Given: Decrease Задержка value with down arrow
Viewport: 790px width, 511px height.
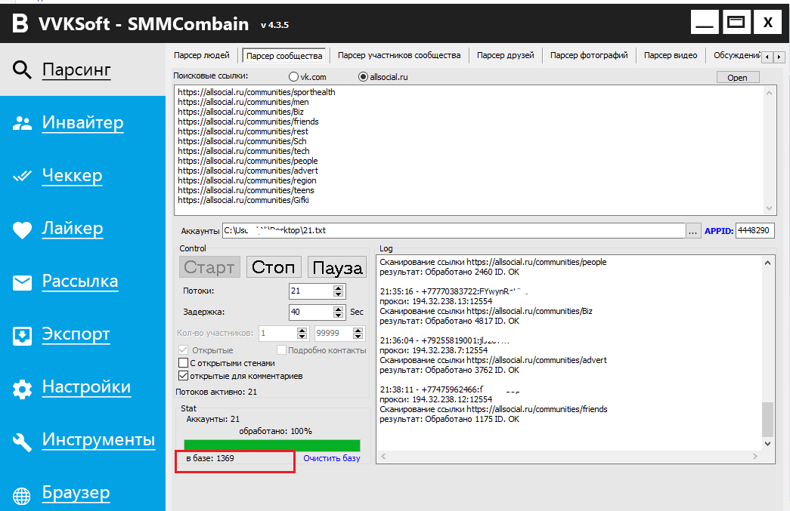Looking at the screenshot, I should pos(338,316).
